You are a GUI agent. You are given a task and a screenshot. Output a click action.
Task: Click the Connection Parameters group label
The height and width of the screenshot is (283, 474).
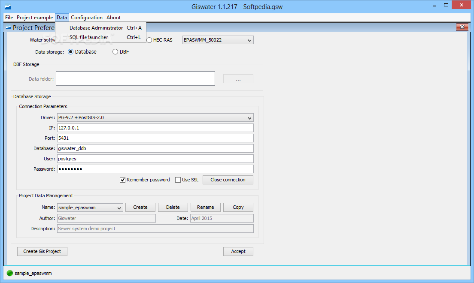tap(43, 106)
